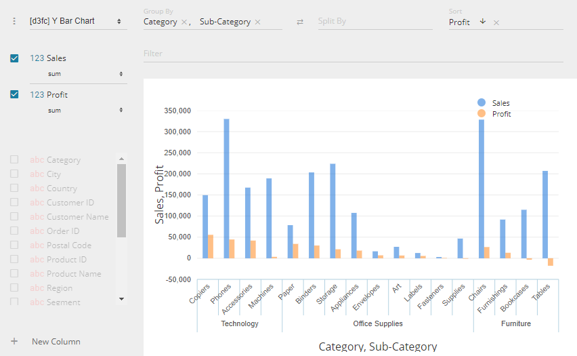The width and height of the screenshot is (577, 356).
Task: Remove Category from Group By
Action: pyautogui.click(x=184, y=22)
